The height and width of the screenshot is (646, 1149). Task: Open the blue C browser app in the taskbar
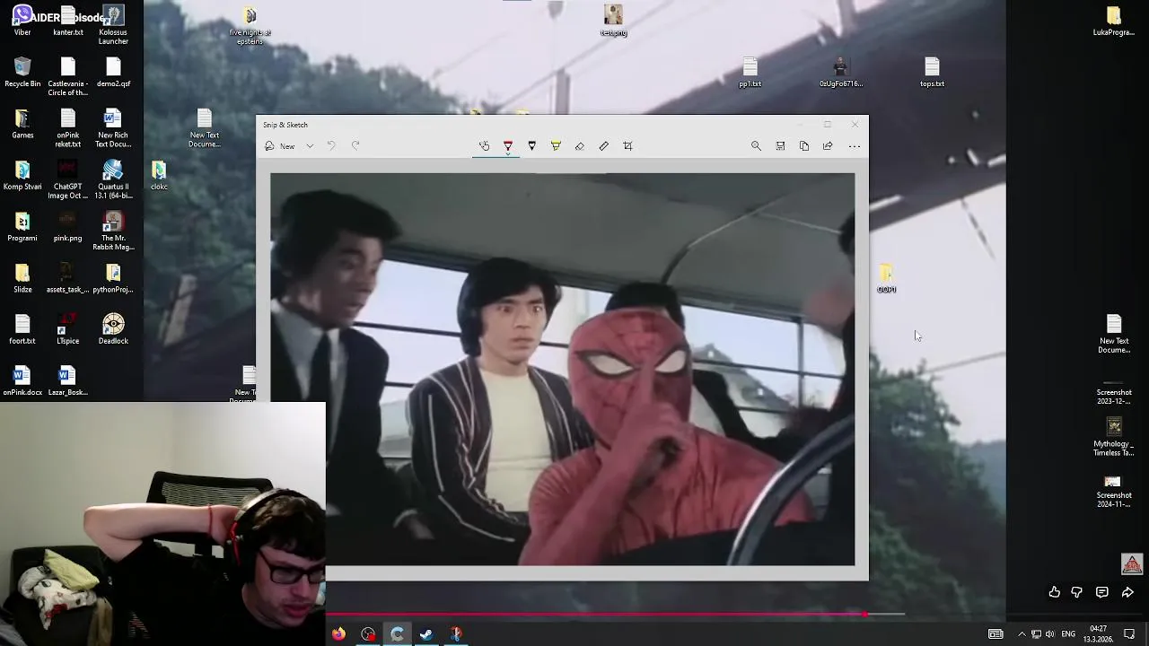[397, 634]
